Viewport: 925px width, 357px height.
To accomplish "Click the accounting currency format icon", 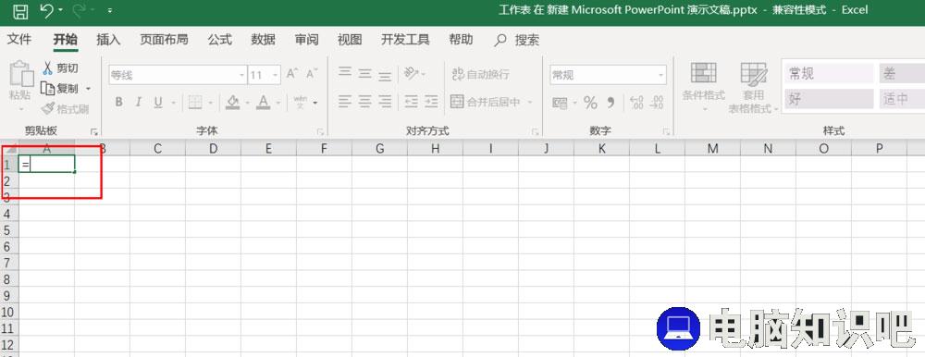I will pyautogui.click(x=560, y=103).
